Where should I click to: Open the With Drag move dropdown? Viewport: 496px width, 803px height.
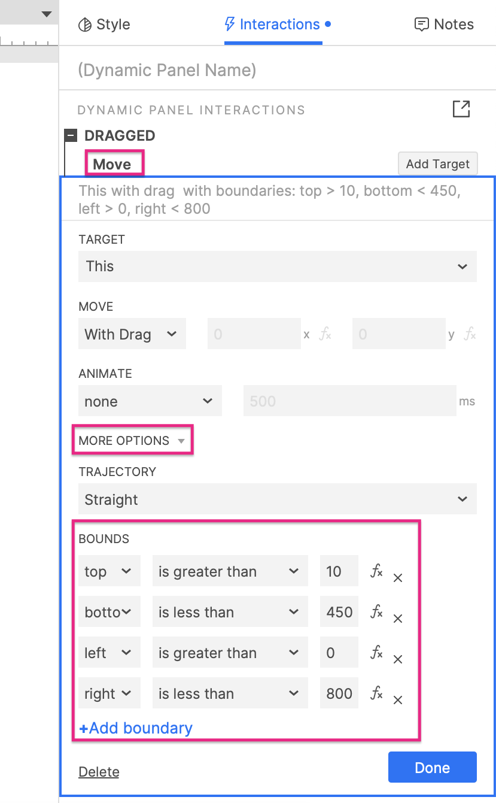coord(132,334)
